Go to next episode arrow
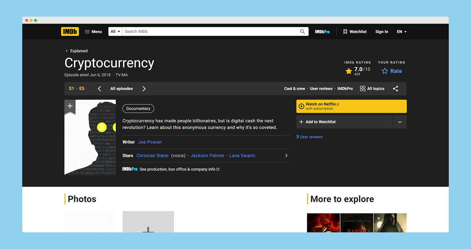471x249 pixels. pos(144,89)
